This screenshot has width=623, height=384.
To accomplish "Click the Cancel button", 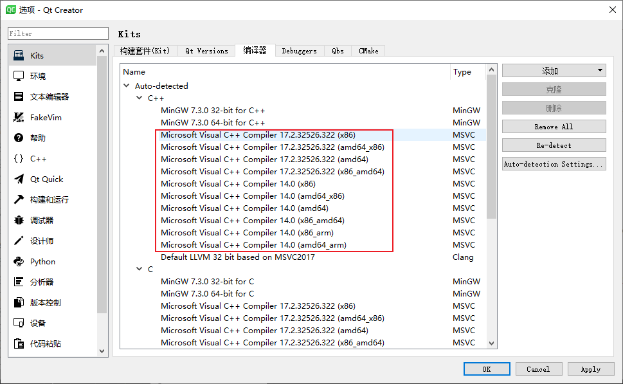I will [538, 369].
